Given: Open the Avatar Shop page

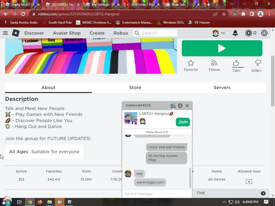Looking at the screenshot, I should click(67, 33).
